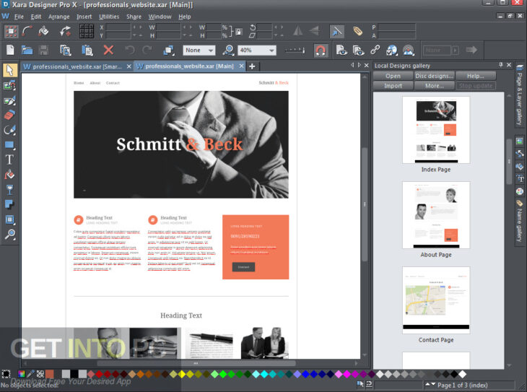The image size is (527, 392).
Task: Select the Eraser tool
Action: [x=9, y=115]
